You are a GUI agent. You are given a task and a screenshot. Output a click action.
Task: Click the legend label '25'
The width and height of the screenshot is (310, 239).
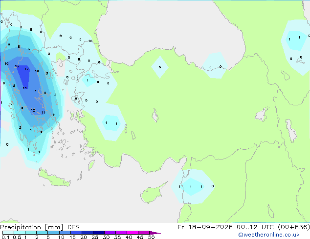(x=95, y=237)
